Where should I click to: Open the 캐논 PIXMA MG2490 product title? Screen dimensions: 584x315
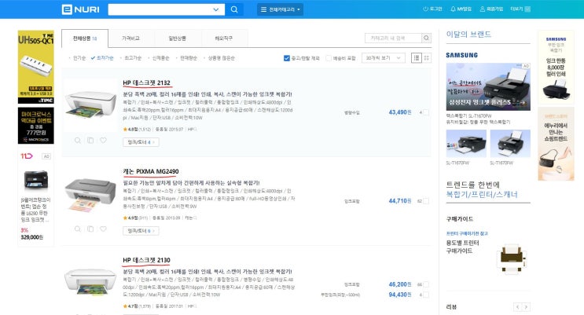pyautogui.click(x=151, y=171)
